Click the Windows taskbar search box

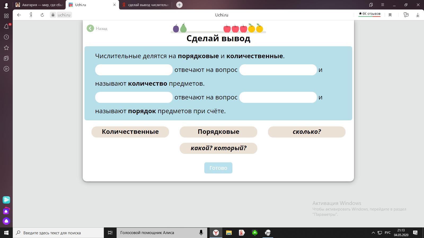pos(58,233)
